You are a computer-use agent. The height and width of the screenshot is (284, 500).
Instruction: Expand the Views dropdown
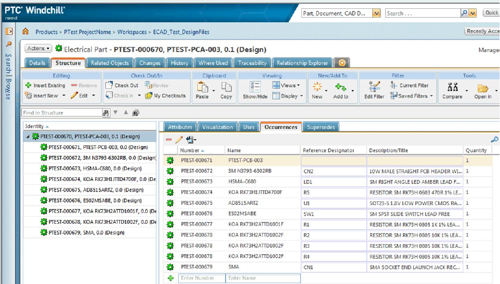[x=286, y=85]
